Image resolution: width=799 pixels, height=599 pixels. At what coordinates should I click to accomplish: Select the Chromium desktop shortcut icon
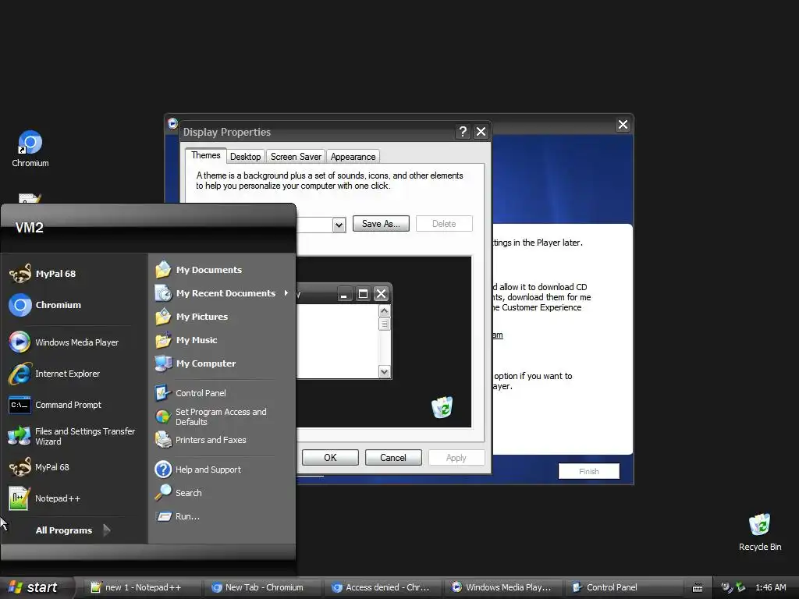[x=30, y=149]
